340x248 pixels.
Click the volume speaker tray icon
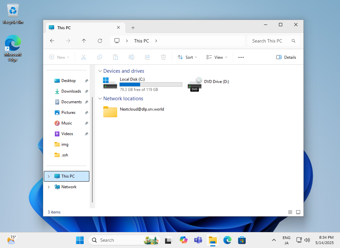coord(307,240)
